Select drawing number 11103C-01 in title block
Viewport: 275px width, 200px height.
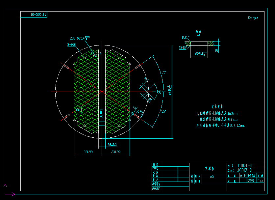click(x=245, y=165)
